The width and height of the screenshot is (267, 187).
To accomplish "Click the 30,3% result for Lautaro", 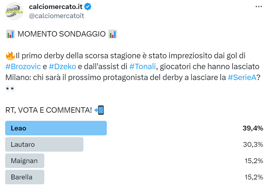I will pyautogui.click(x=253, y=144).
